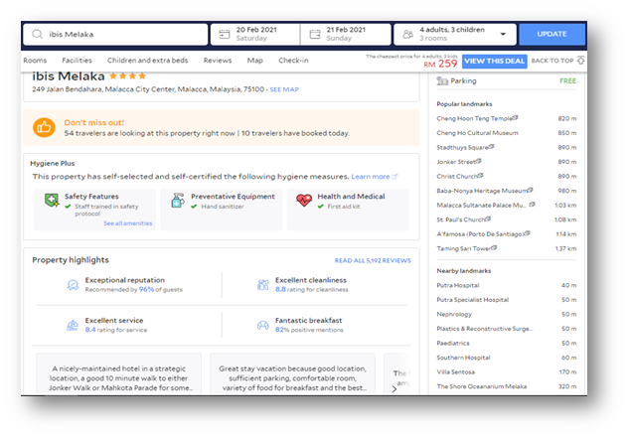Click the See all amenities link

(127, 223)
